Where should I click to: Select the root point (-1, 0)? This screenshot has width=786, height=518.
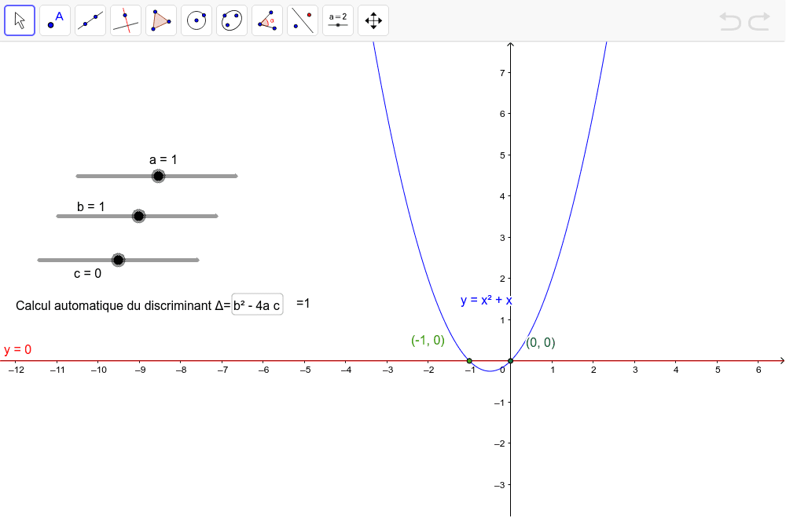click(x=469, y=362)
